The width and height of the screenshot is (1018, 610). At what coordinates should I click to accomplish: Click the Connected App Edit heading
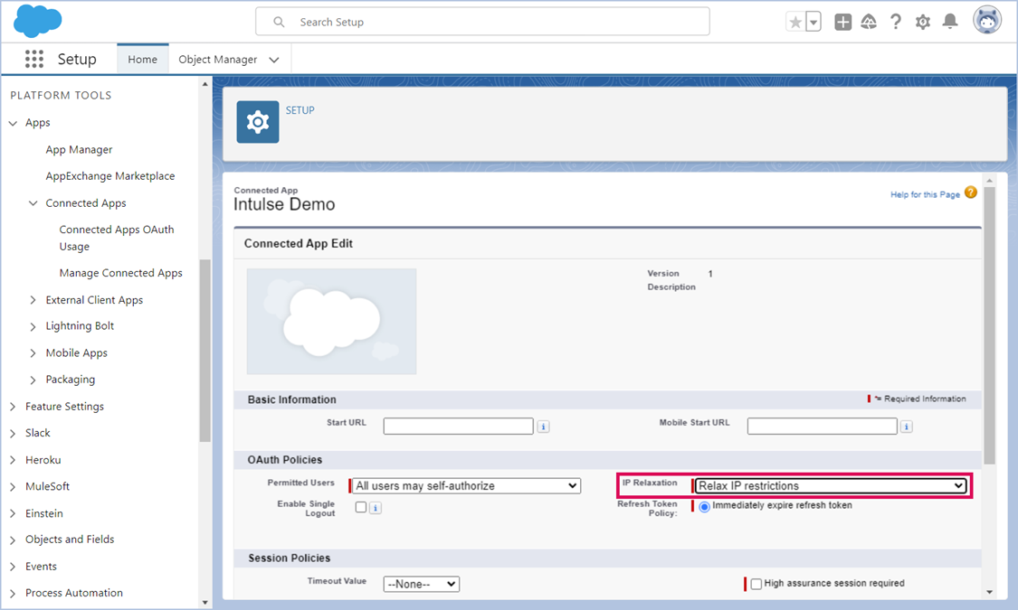(x=299, y=244)
